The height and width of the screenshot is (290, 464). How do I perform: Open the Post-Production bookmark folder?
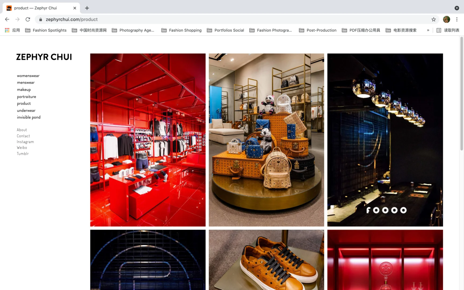318,30
